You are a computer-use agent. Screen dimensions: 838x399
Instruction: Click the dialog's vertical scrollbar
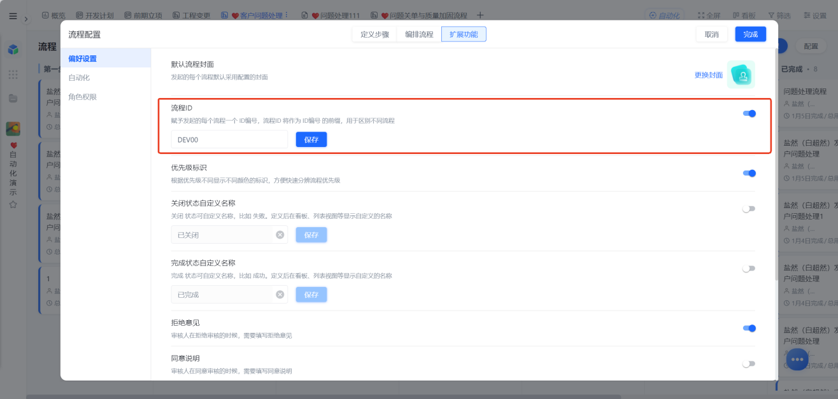pos(775,164)
